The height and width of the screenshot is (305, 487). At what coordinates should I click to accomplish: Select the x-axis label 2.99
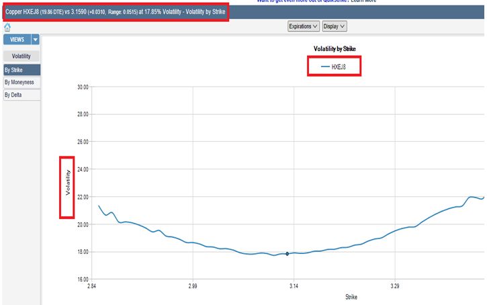tap(193, 286)
